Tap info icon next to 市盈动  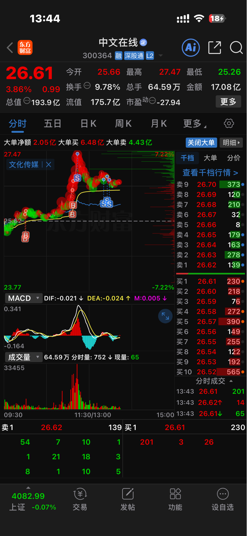click(153, 101)
